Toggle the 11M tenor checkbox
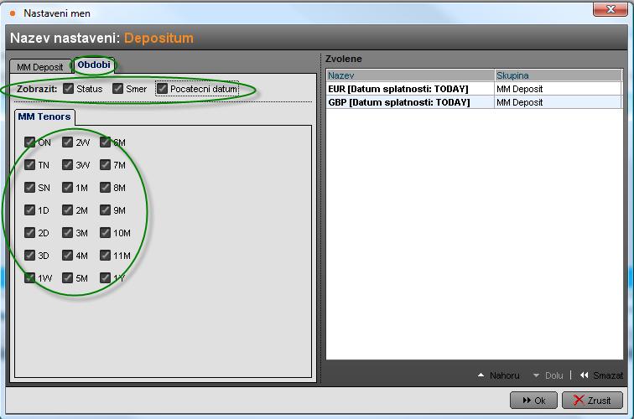The width and height of the screenshot is (634, 419). [x=105, y=255]
